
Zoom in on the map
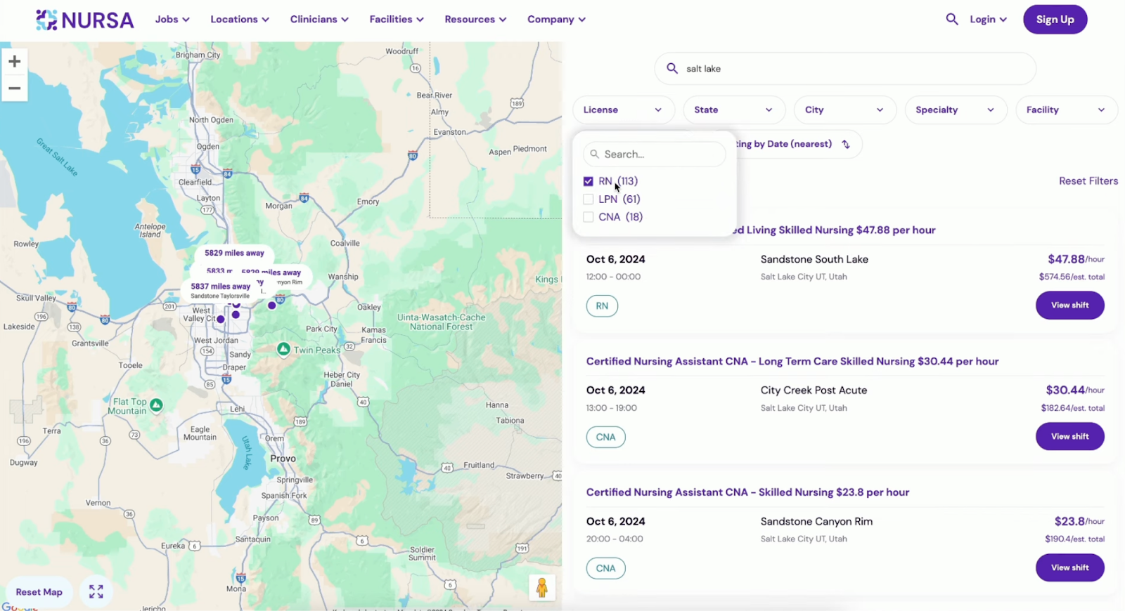click(14, 62)
